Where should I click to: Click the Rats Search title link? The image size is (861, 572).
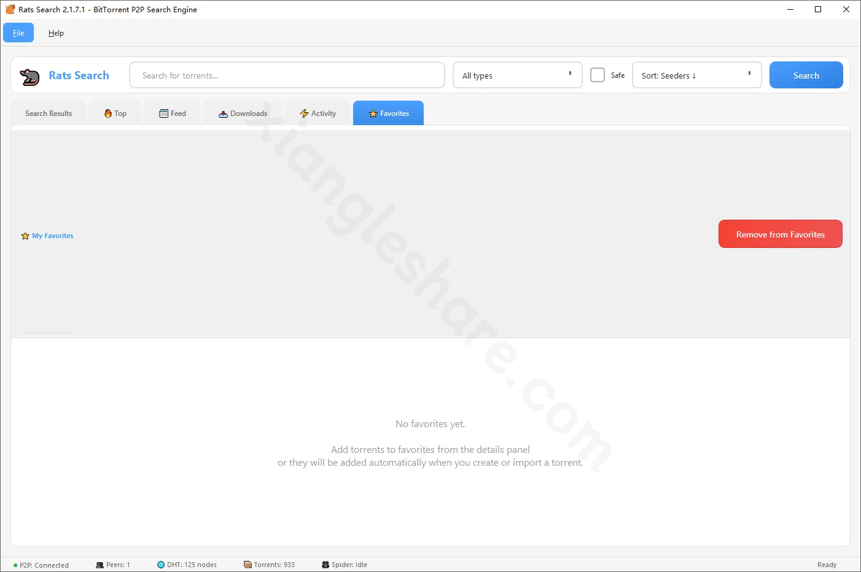click(79, 75)
